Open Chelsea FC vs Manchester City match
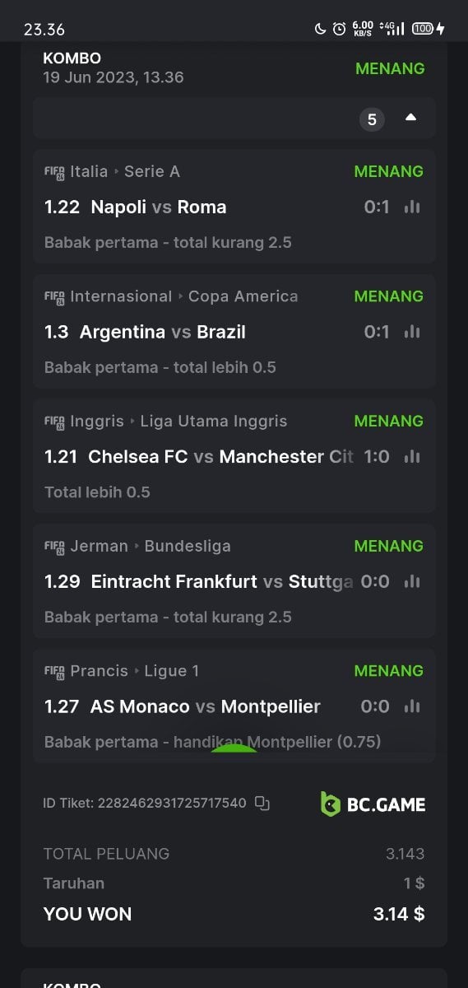This screenshot has height=988, width=468. coord(220,457)
